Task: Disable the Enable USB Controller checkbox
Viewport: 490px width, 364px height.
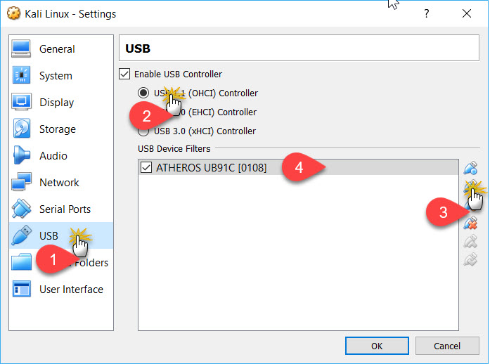Action: (125, 74)
